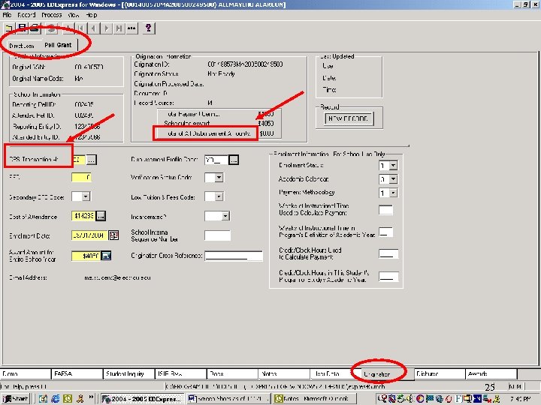Expand the Low Tuition & Fees Code dropdown
Screen dimensions: 541x405
[x=219, y=196]
